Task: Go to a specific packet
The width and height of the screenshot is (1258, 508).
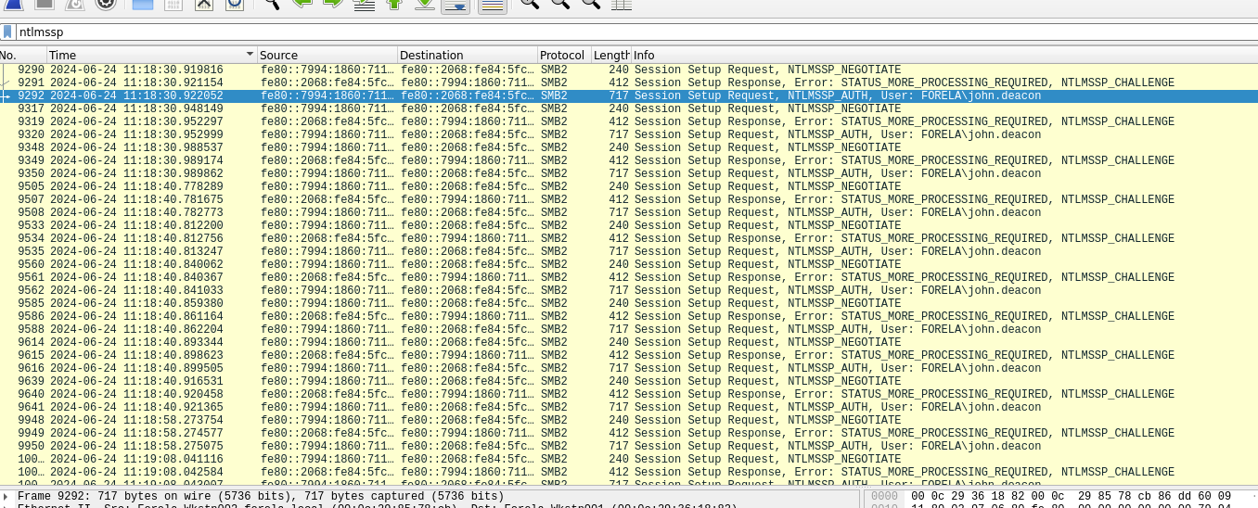Action: pos(364,5)
